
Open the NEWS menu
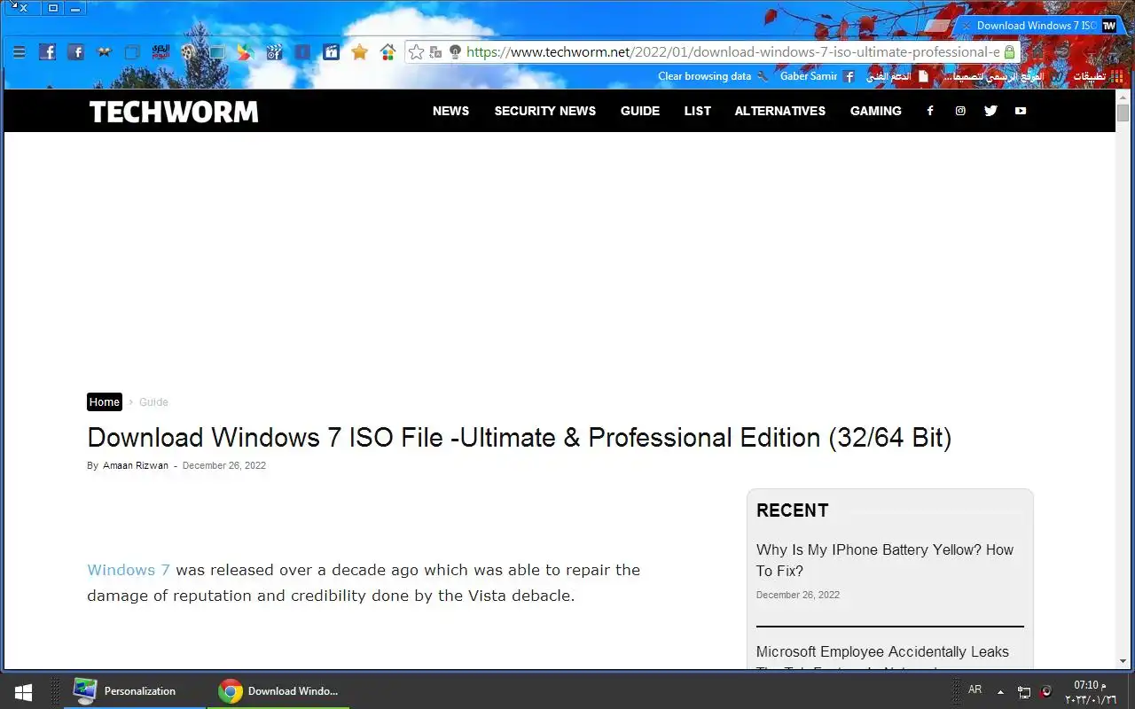click(x=450, y=111)
